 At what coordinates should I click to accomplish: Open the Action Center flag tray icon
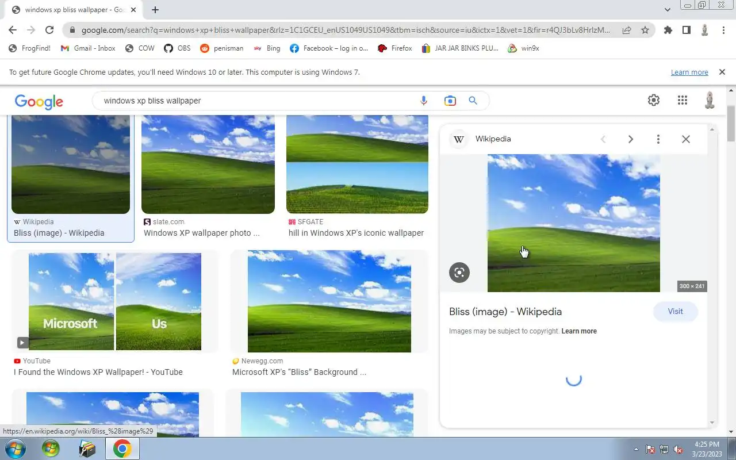(650, 449)
